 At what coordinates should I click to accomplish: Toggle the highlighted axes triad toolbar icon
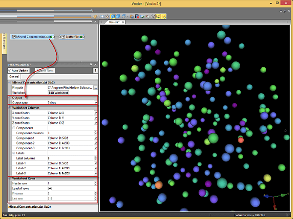(158, 17)
